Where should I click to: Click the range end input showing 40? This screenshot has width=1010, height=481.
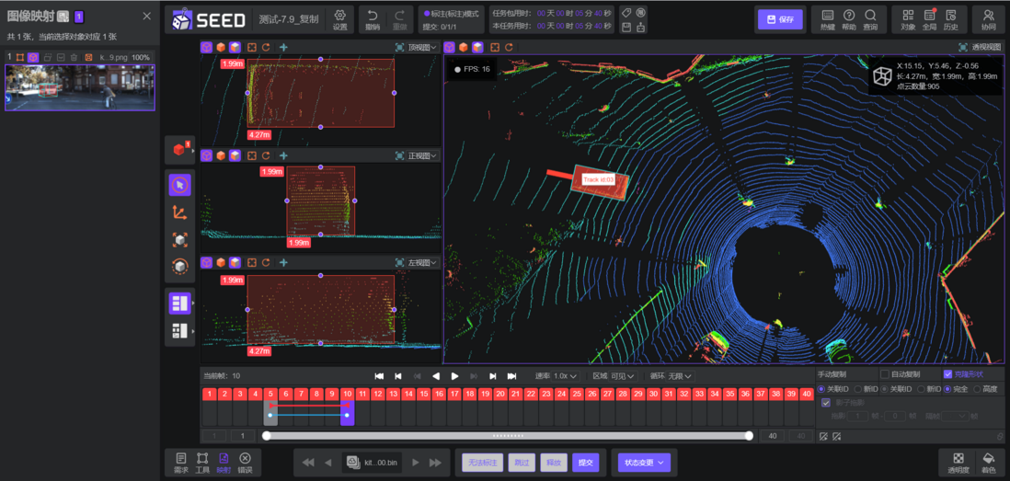(x=772, y=436)
